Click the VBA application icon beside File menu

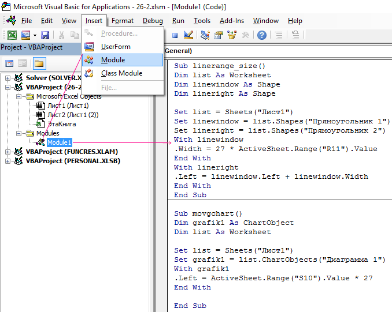pos(11,20)
